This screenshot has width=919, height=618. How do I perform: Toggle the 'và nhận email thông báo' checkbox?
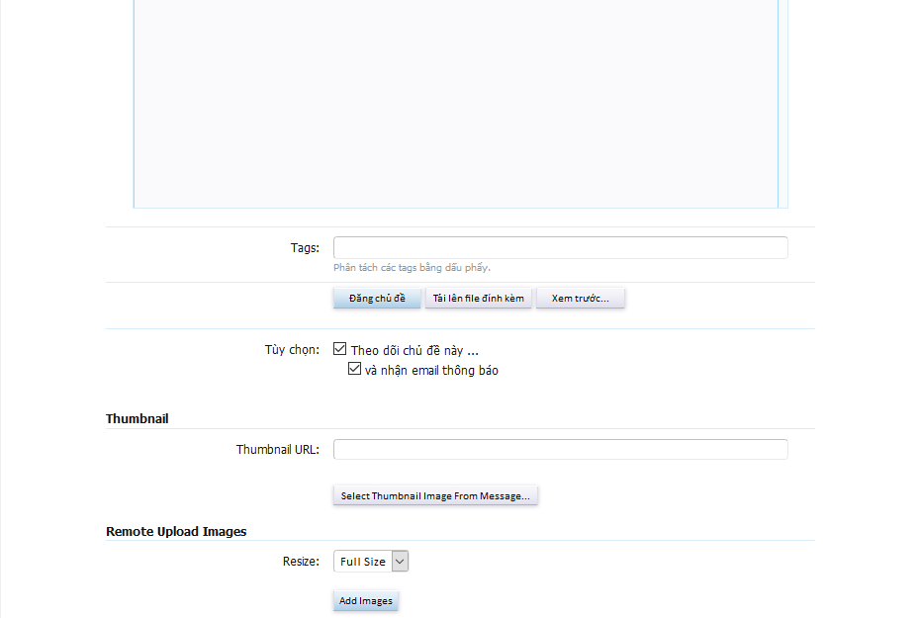point(354,370)
